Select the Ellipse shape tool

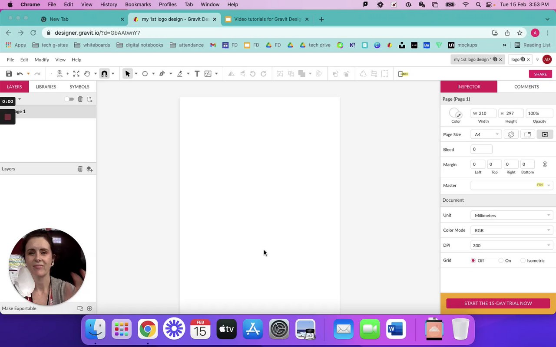click(145, 74)
